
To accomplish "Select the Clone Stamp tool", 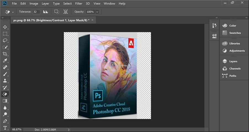I will [5, 81].
